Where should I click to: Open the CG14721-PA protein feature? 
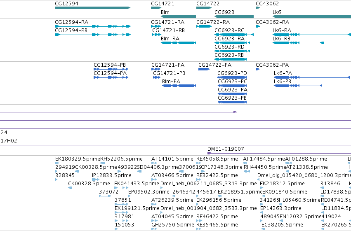coord(156,69)
